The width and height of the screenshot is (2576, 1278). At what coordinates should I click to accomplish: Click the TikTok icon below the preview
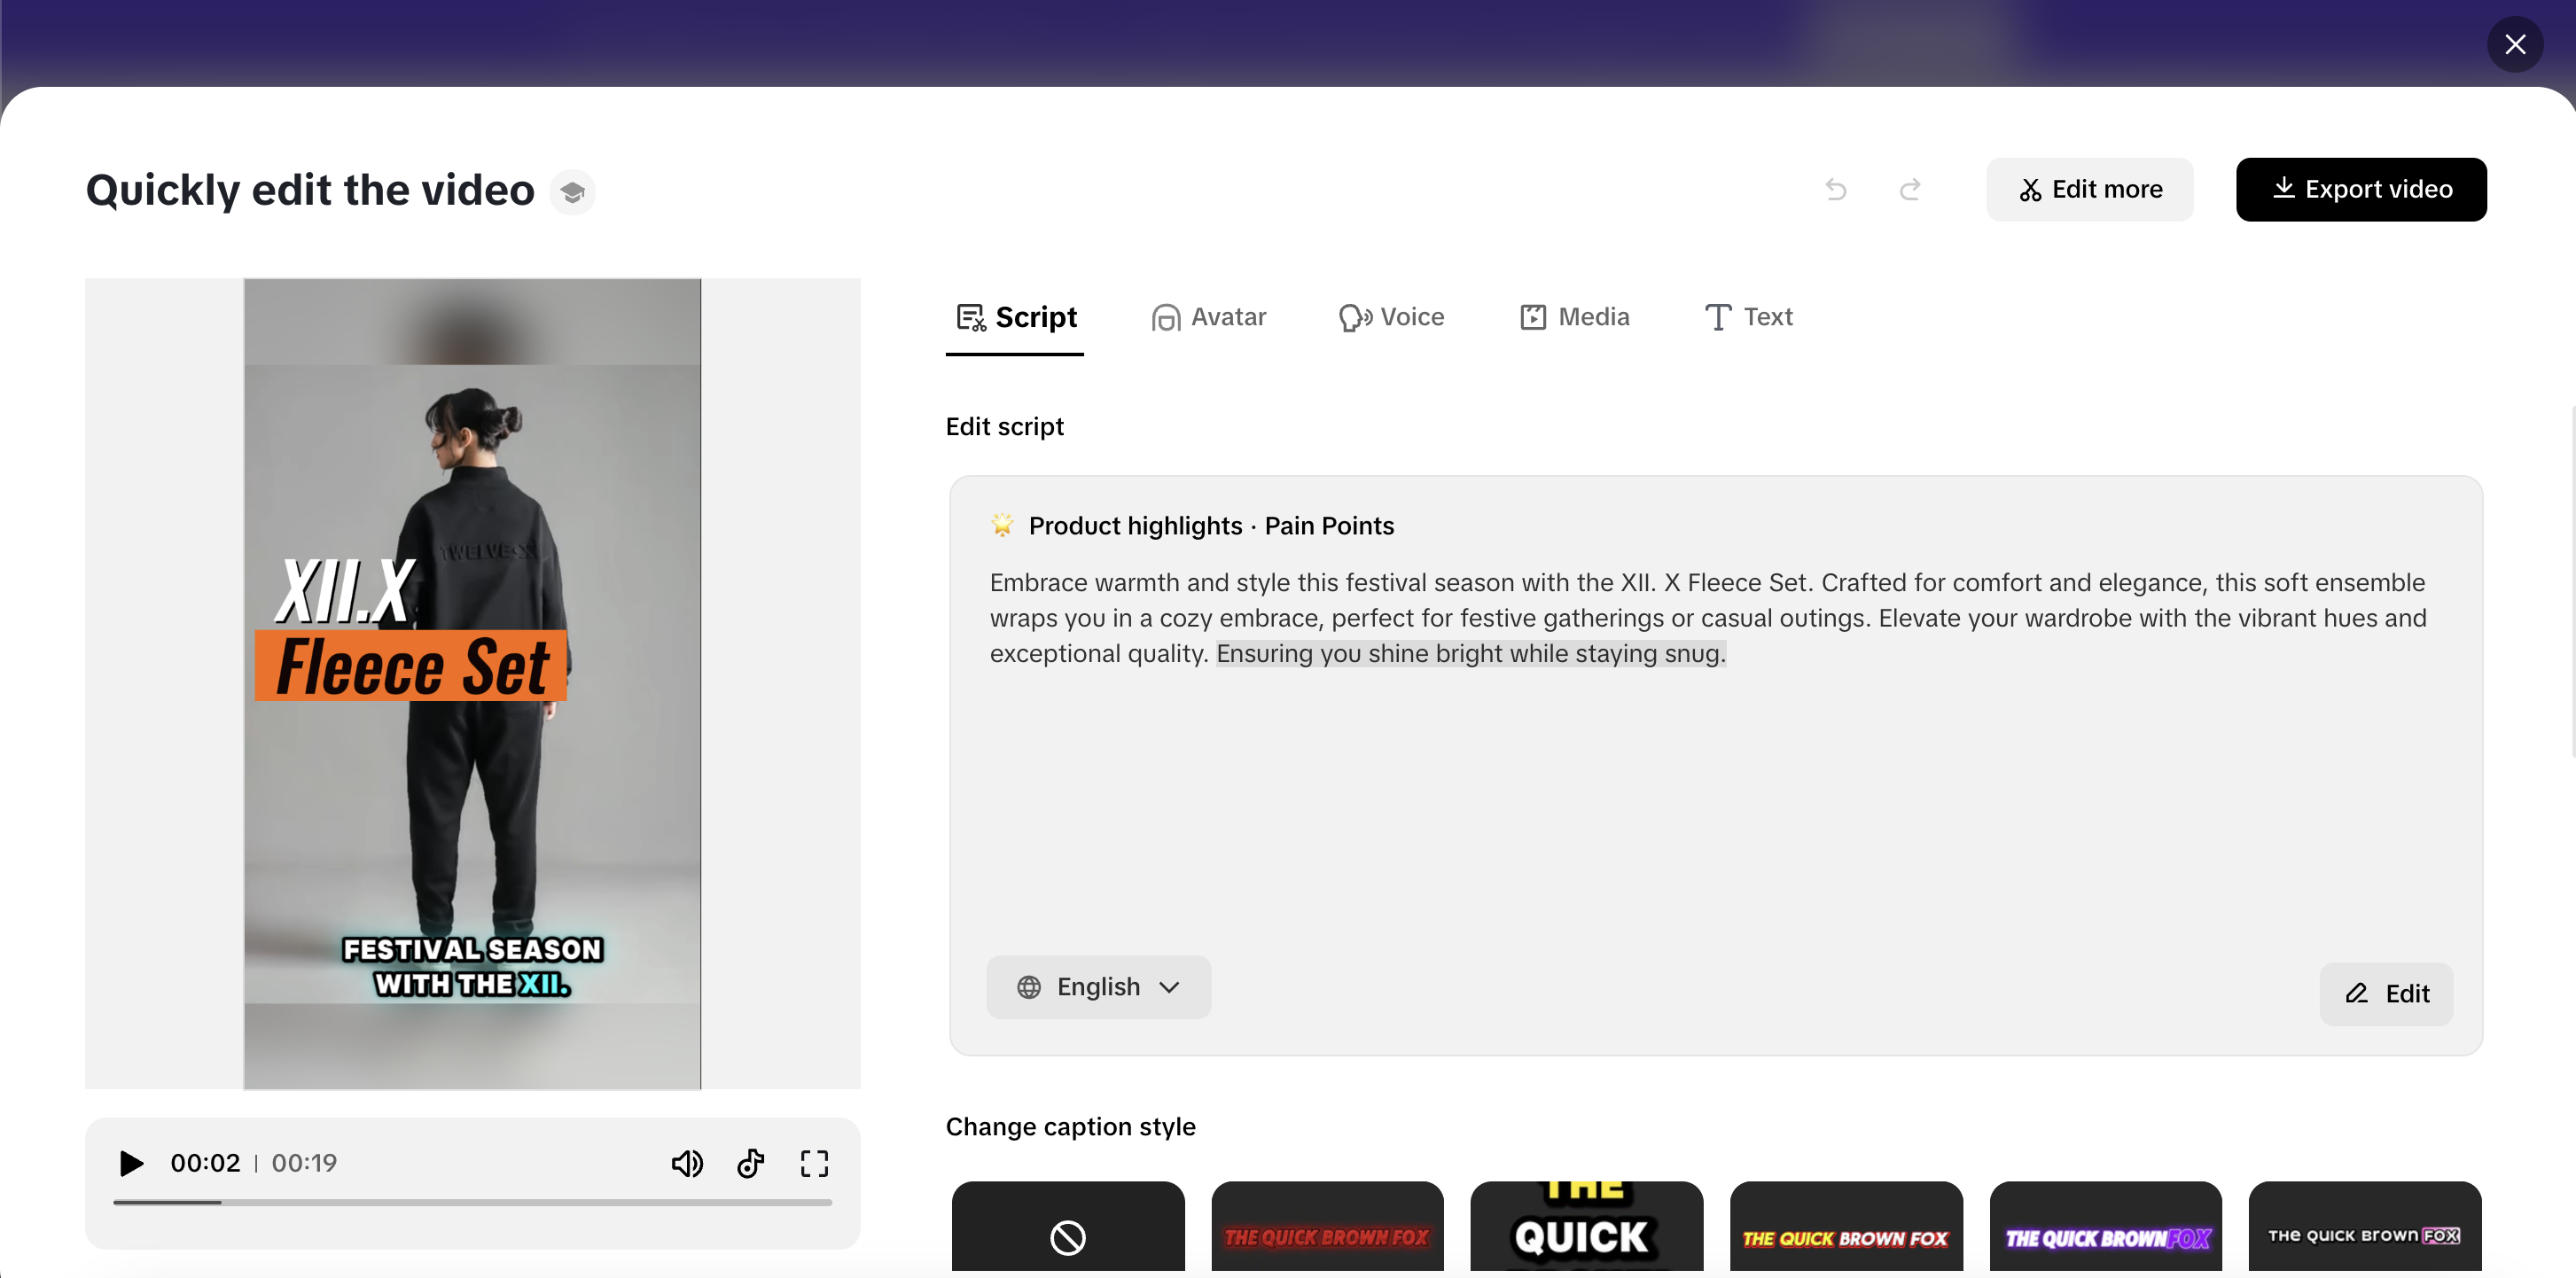[750, 1163]
